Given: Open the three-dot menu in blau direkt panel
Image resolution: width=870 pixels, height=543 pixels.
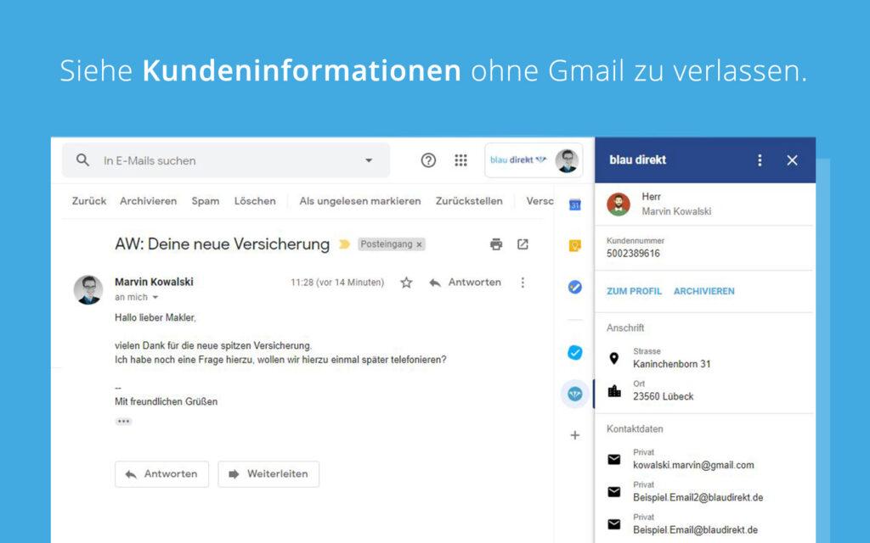Looking at the screenshot, I should pos(760,160).
